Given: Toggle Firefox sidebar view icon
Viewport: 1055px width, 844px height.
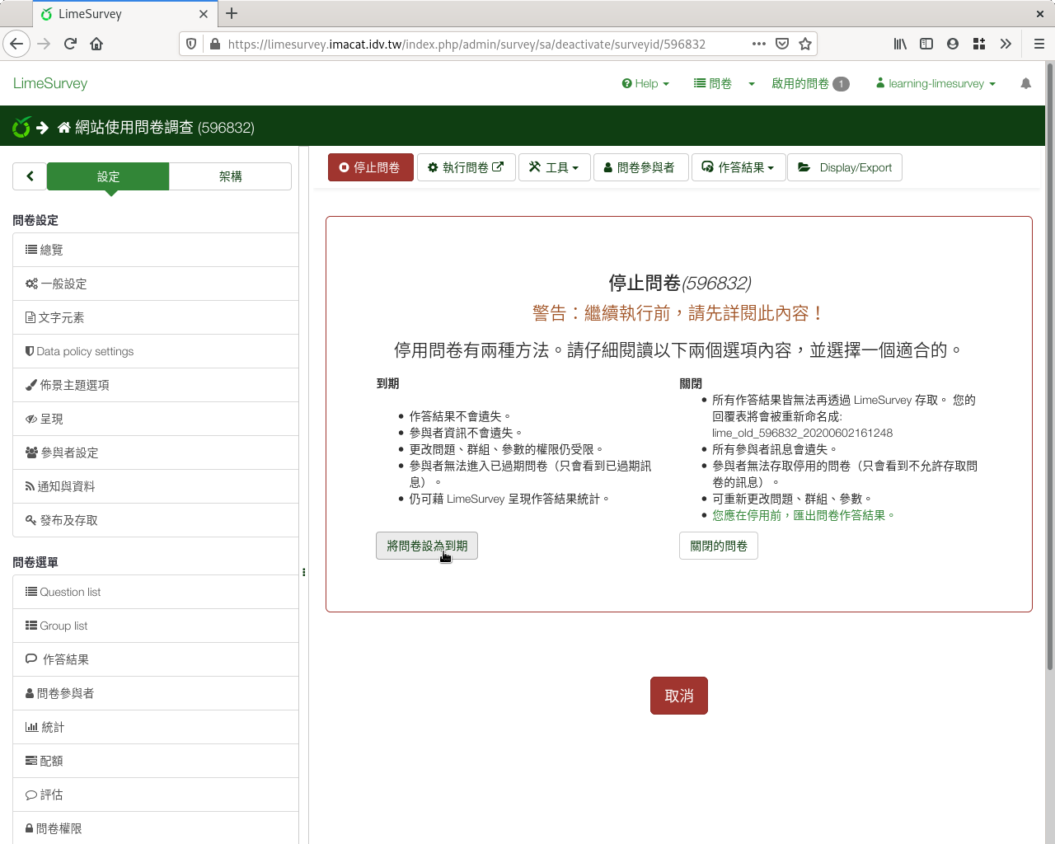Looking at the screenshot, I should [x=926, y=44].
